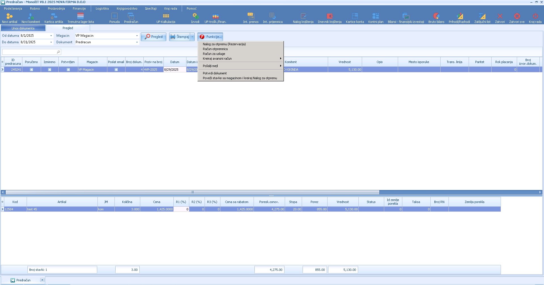544x285 pixels.
Task: Open the Izveštaji menu
Action: click(x=151, y=8)
